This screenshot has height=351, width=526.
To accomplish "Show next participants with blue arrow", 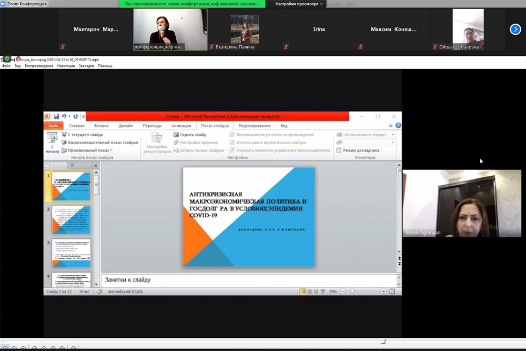I will click(515, 29).
